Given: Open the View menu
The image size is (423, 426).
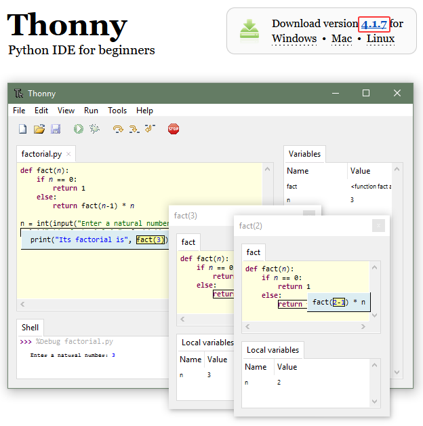Looking at the screenshot, I should click(x=66, y=111).
